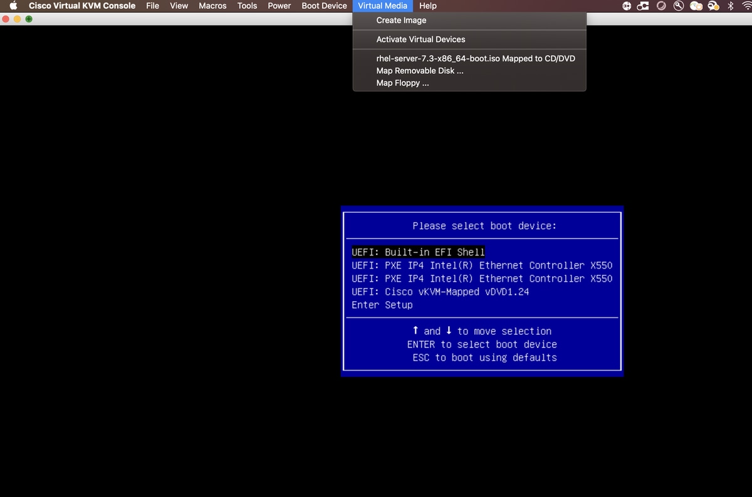752x497 pixels.
Task: Click the globe with lock menu bar icon
Action: tap(696, 6)
